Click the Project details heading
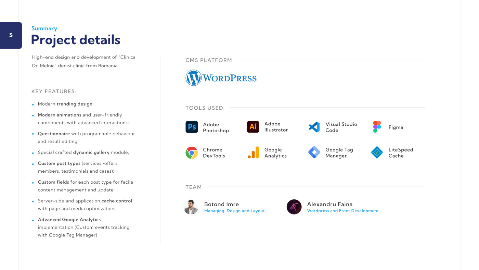The height and width of the screenshot is (270, 479). click(76, 40)
